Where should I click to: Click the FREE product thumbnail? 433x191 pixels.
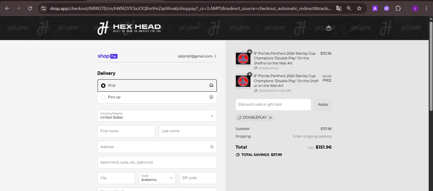click(x=243, y=81)
